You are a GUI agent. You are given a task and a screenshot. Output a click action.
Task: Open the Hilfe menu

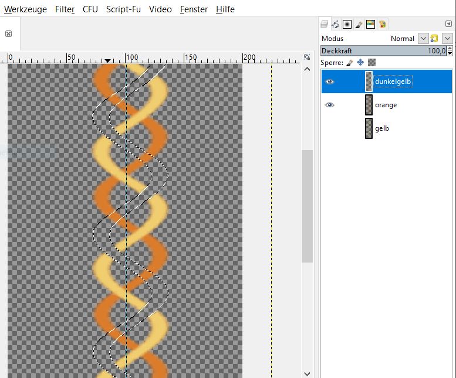(x=225, y=9)
